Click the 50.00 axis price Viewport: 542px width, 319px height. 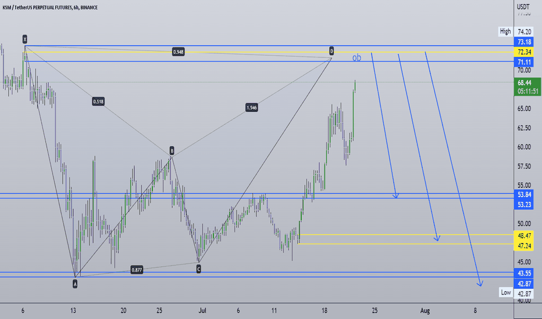coord(524,224)
